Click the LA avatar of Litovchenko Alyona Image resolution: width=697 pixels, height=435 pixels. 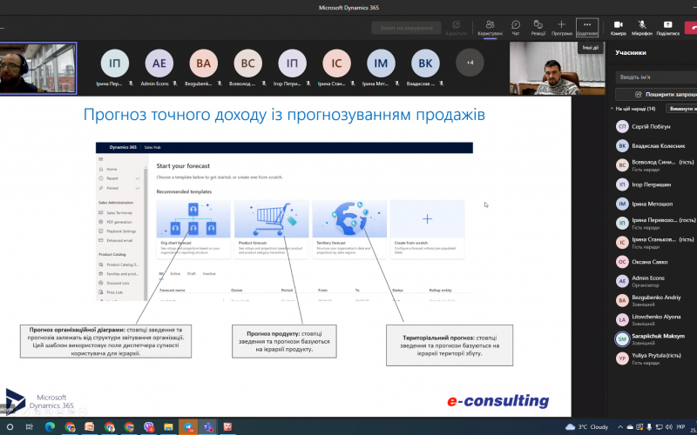pos(622,319)
